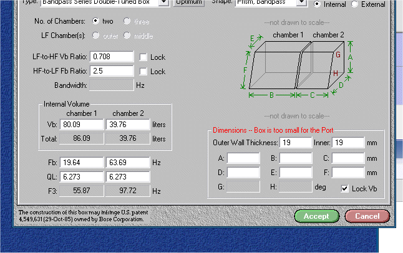Click the Accept button

(317, 216)
